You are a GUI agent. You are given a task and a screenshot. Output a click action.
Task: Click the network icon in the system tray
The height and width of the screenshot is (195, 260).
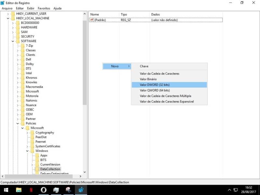235,190
